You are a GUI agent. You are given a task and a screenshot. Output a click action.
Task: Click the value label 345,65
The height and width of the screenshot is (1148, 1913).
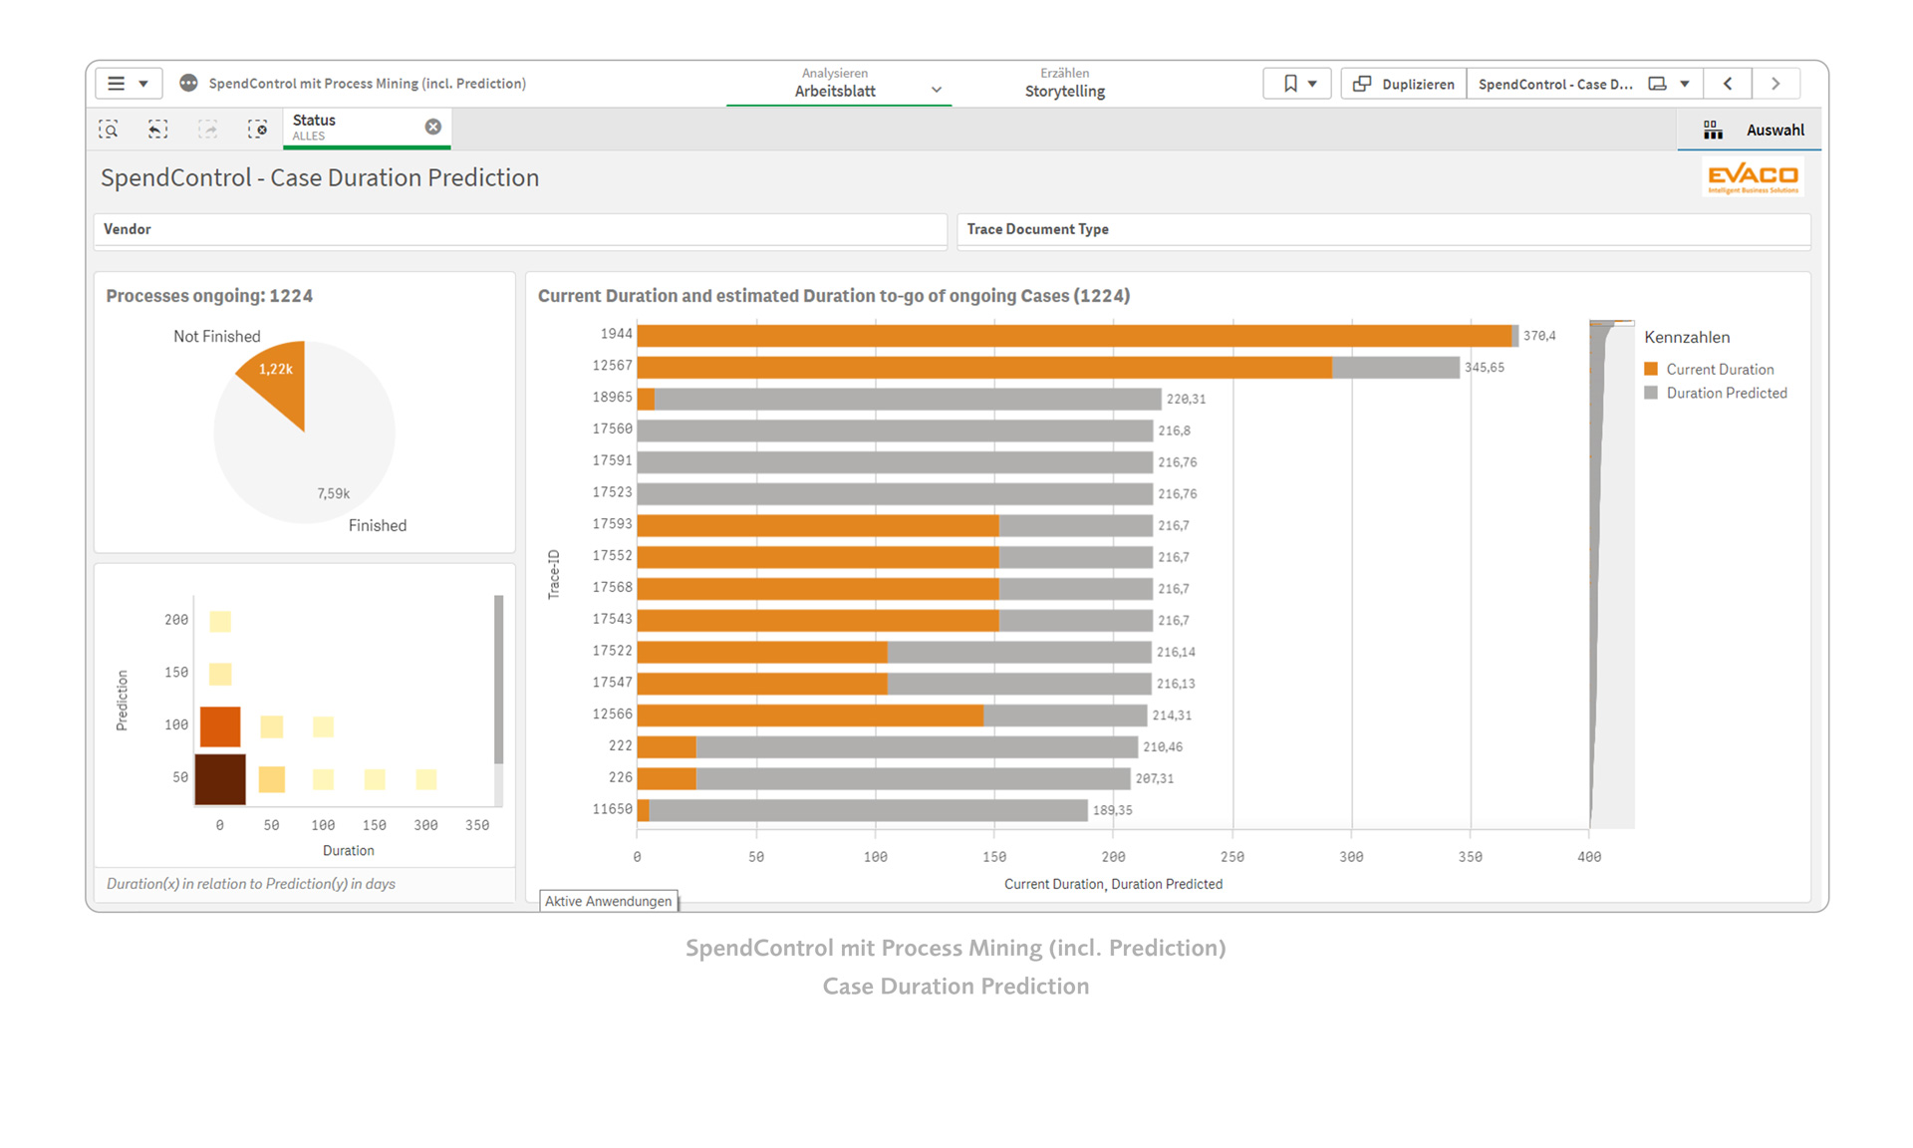tap(1484, 368)
